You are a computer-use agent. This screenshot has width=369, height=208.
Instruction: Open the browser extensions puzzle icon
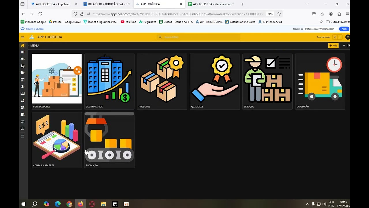(x=339, y=14)
